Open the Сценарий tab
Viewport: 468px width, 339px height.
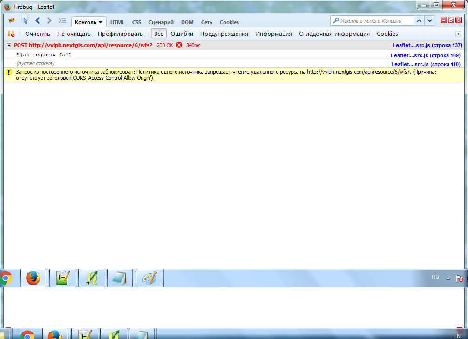(x=161, y=22)
